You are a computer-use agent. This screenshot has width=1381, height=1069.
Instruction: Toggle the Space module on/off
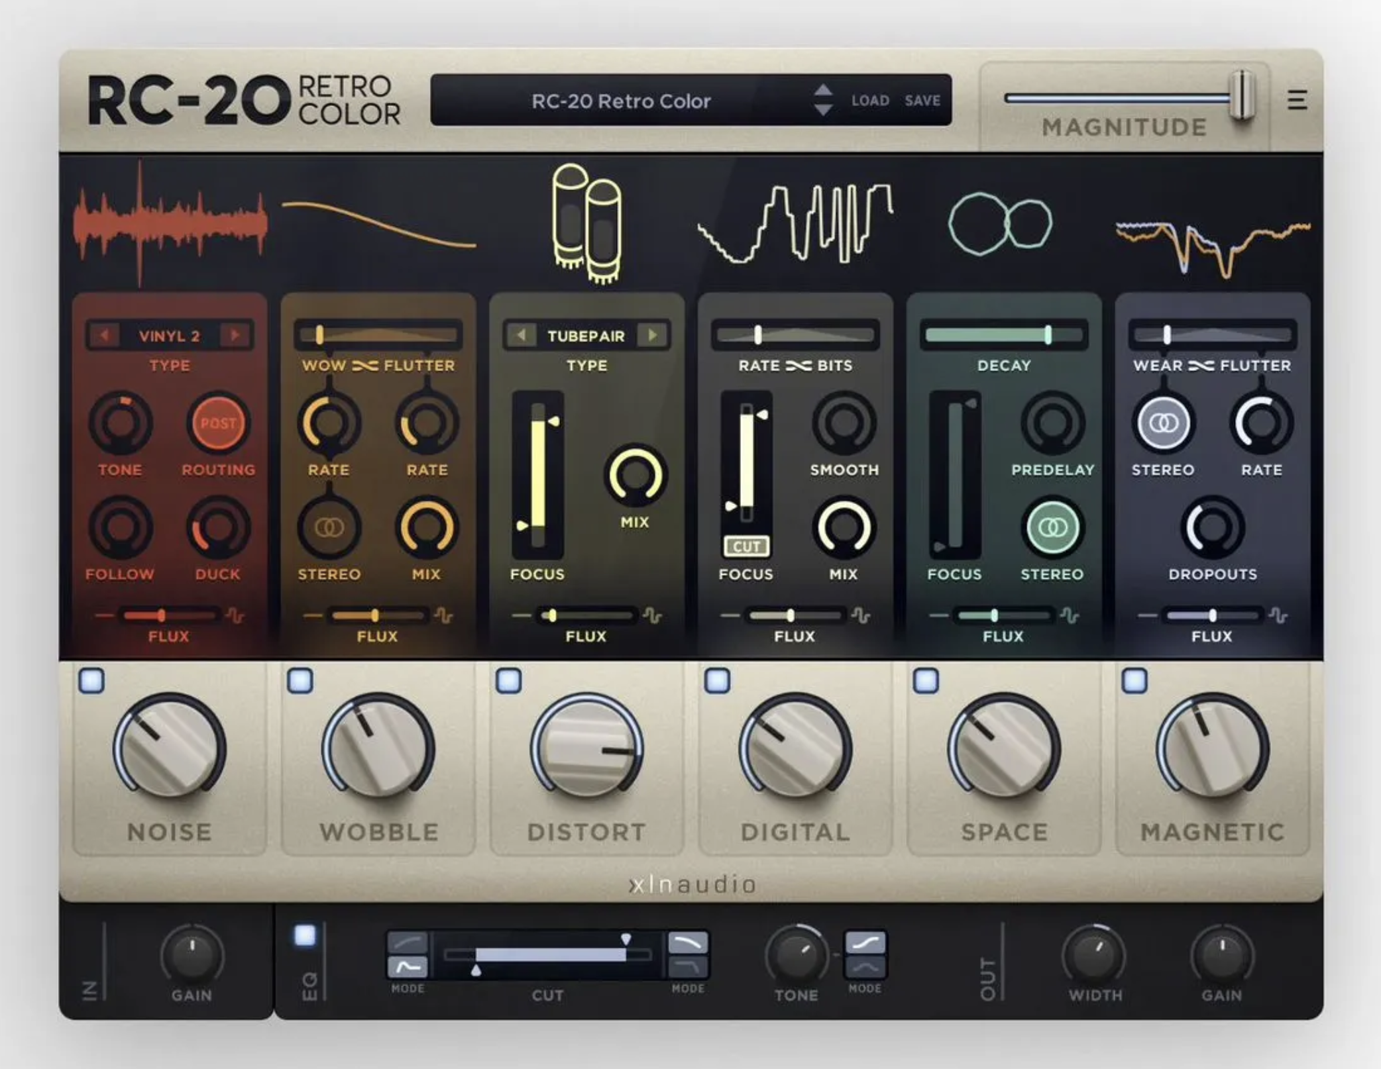pos(926,680)
